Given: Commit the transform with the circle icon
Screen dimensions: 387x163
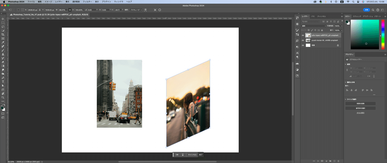Looking at the screenshot, I should coord(160,10).
